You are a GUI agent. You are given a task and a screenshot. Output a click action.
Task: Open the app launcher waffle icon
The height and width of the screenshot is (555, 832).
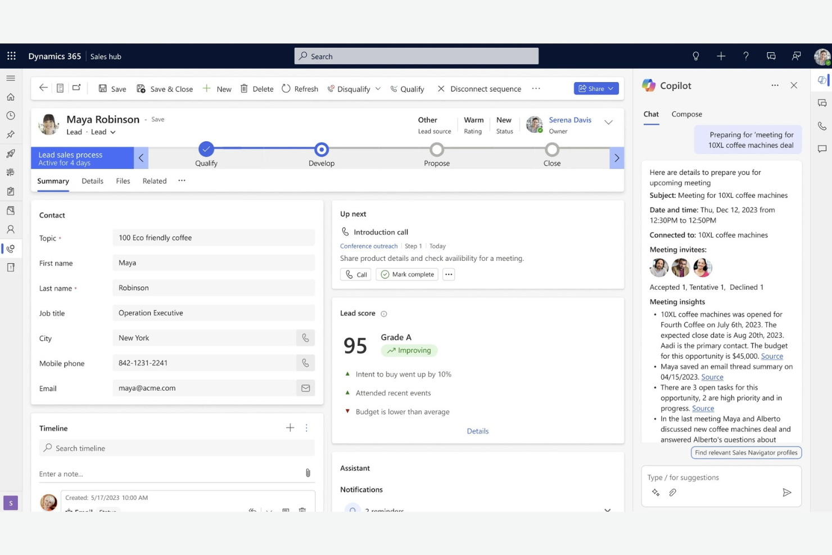click(x=11, y=56)
